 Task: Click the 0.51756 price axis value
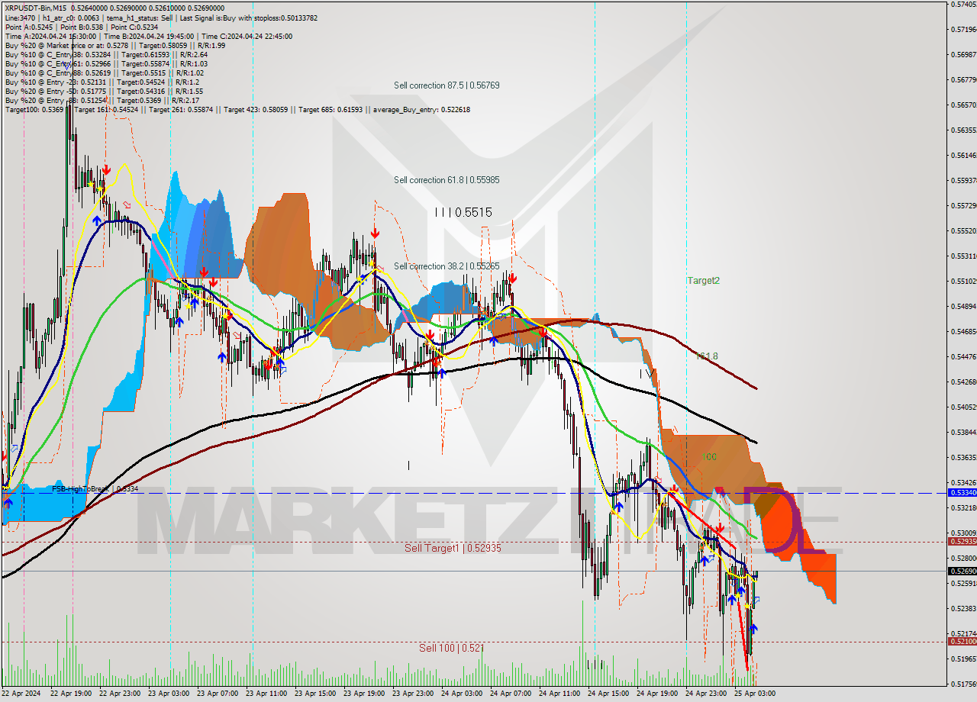tap(963, 684)
